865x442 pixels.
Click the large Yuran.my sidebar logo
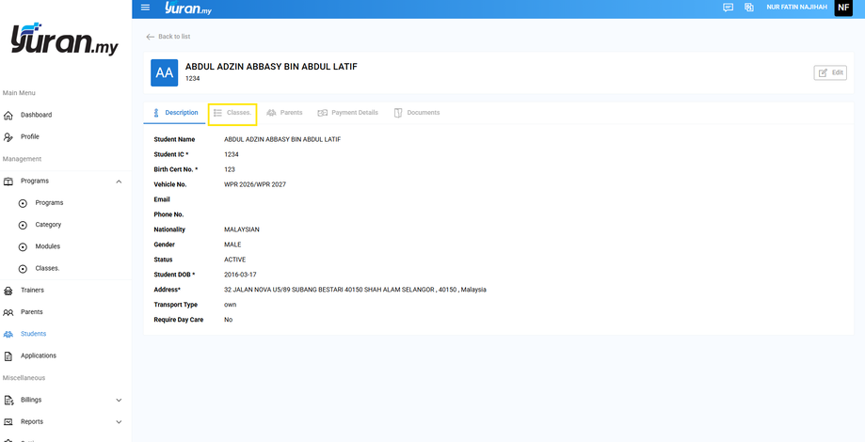pyautogui.click(x=65, y=39)
